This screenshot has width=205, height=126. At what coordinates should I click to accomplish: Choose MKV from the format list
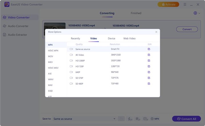point(50,62)
